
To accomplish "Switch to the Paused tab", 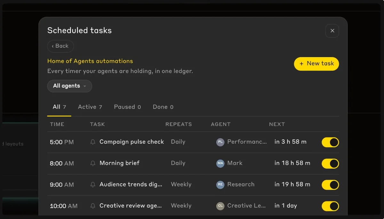I will click(x=127, y=107).
